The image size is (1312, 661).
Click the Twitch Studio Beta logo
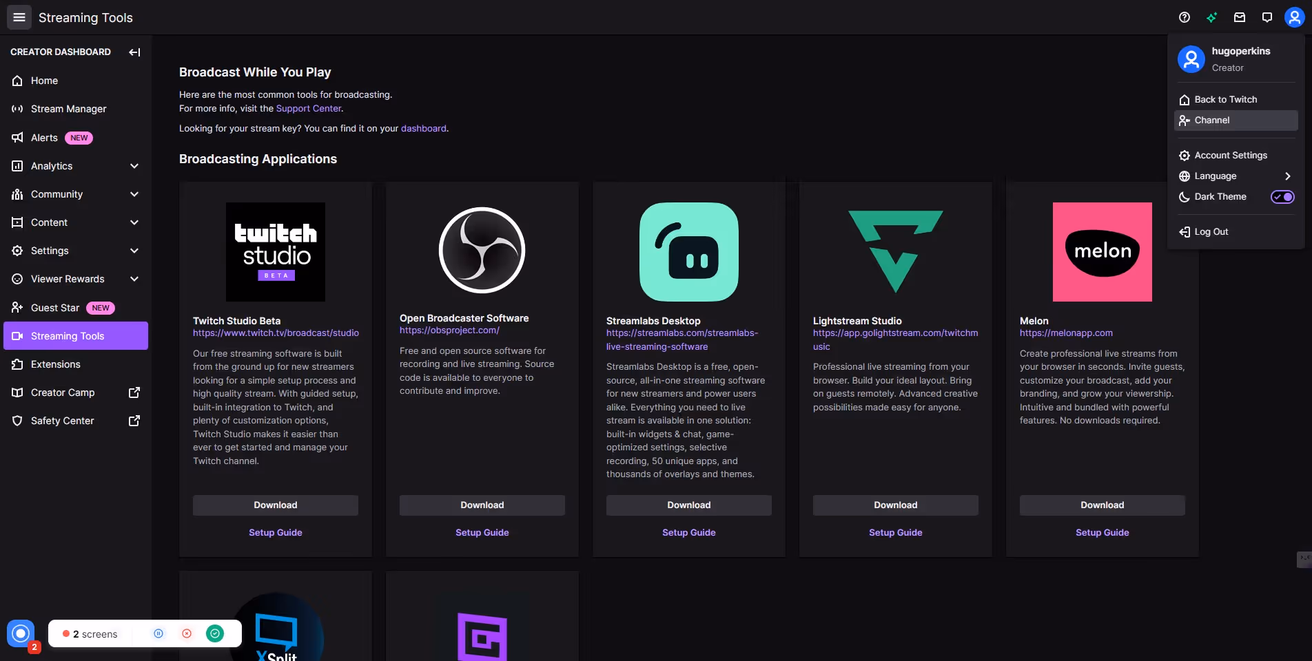pyautogui.click(x=276, y=252)
